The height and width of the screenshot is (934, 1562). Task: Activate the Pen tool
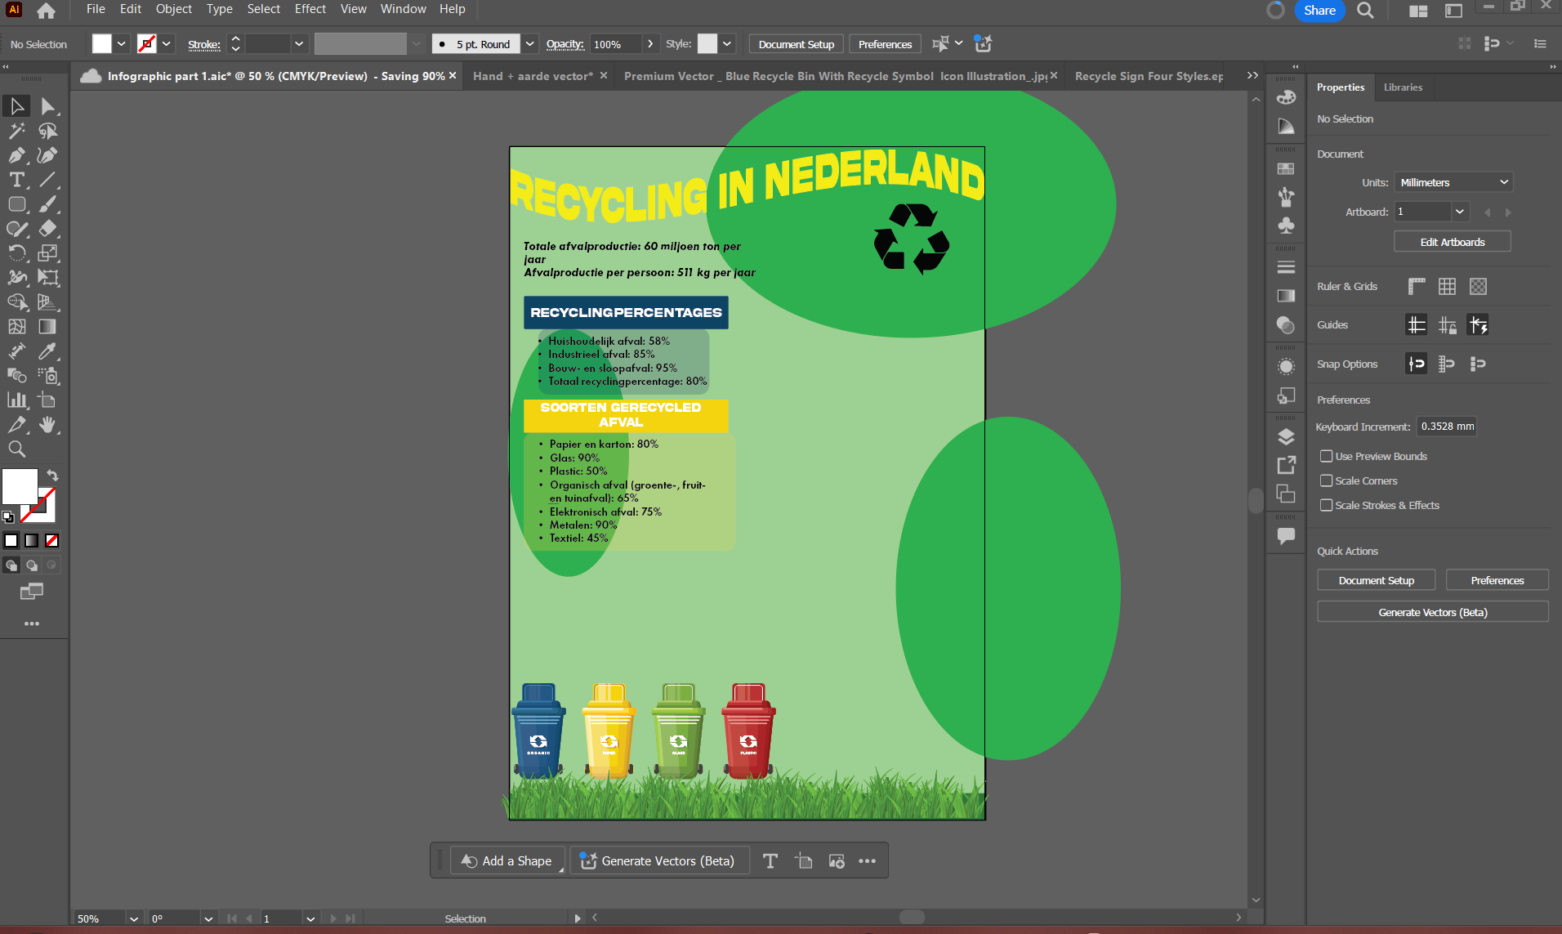click(16, 155)
